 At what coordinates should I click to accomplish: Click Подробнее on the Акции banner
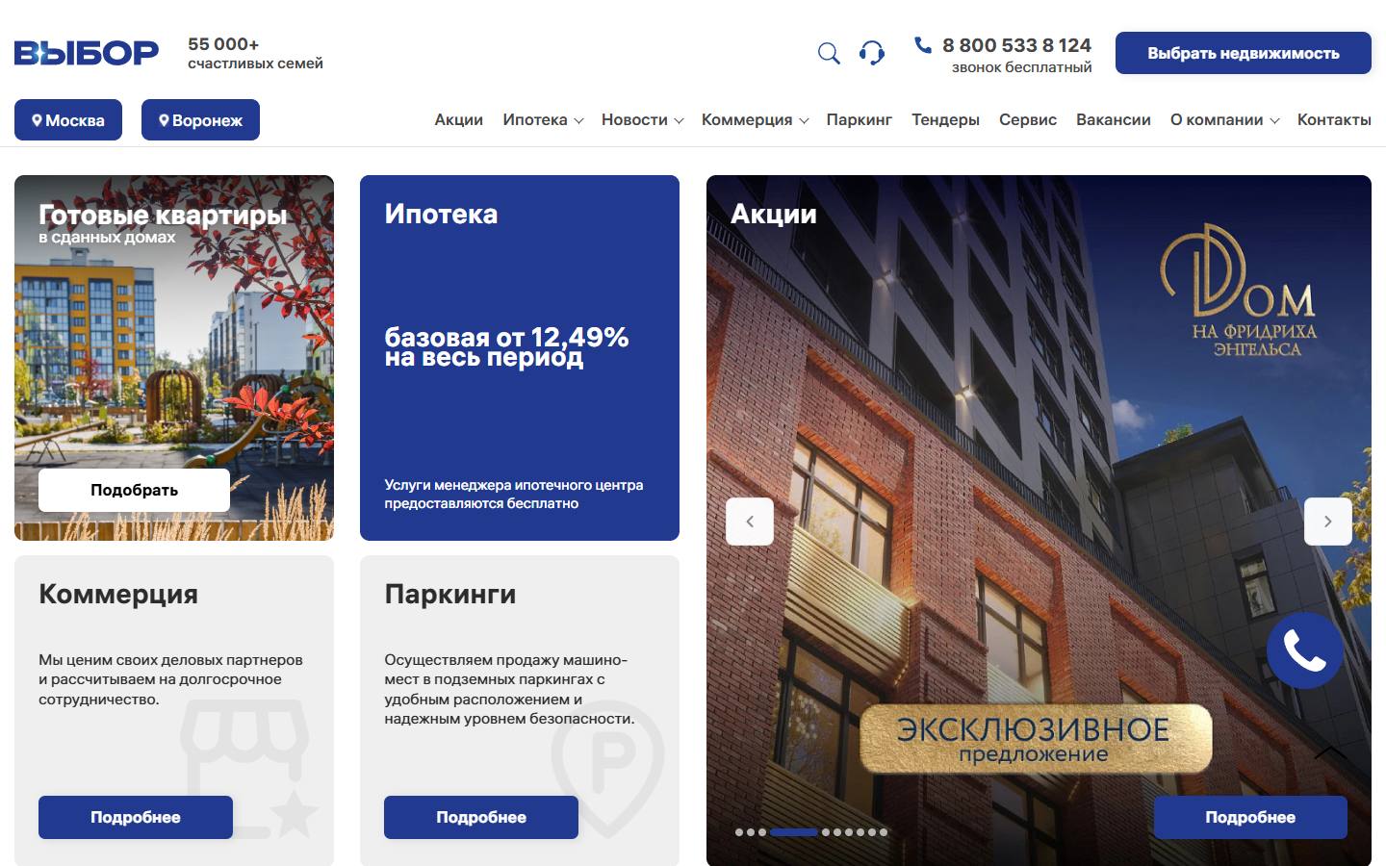click(1250, 817)
